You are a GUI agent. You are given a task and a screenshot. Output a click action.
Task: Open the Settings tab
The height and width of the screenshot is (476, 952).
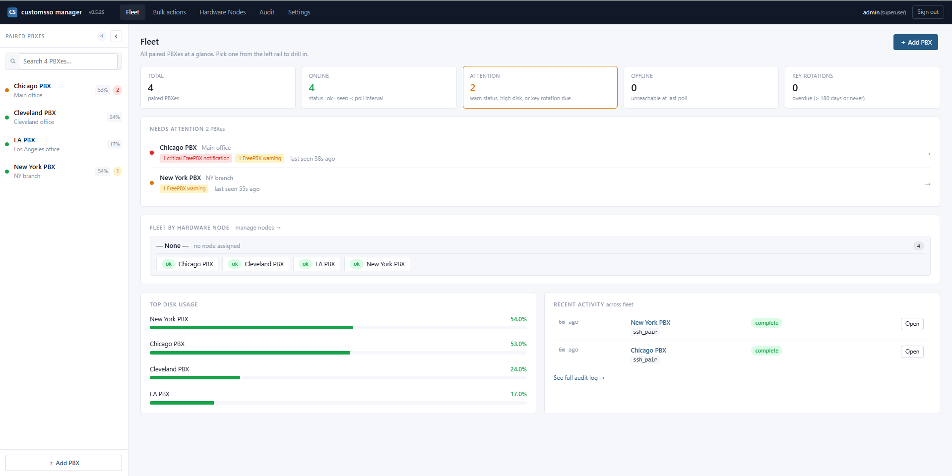click(x=299, y=12)
